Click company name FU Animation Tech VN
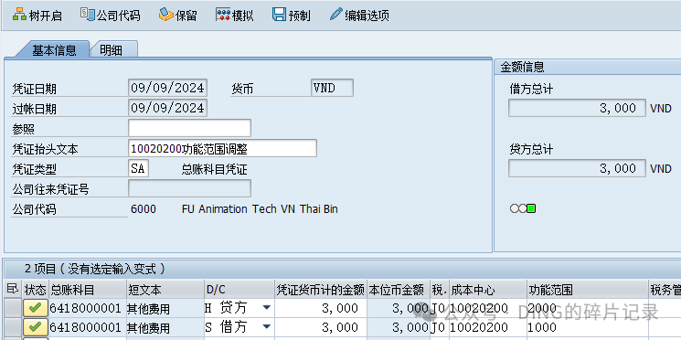 [260, 209]
